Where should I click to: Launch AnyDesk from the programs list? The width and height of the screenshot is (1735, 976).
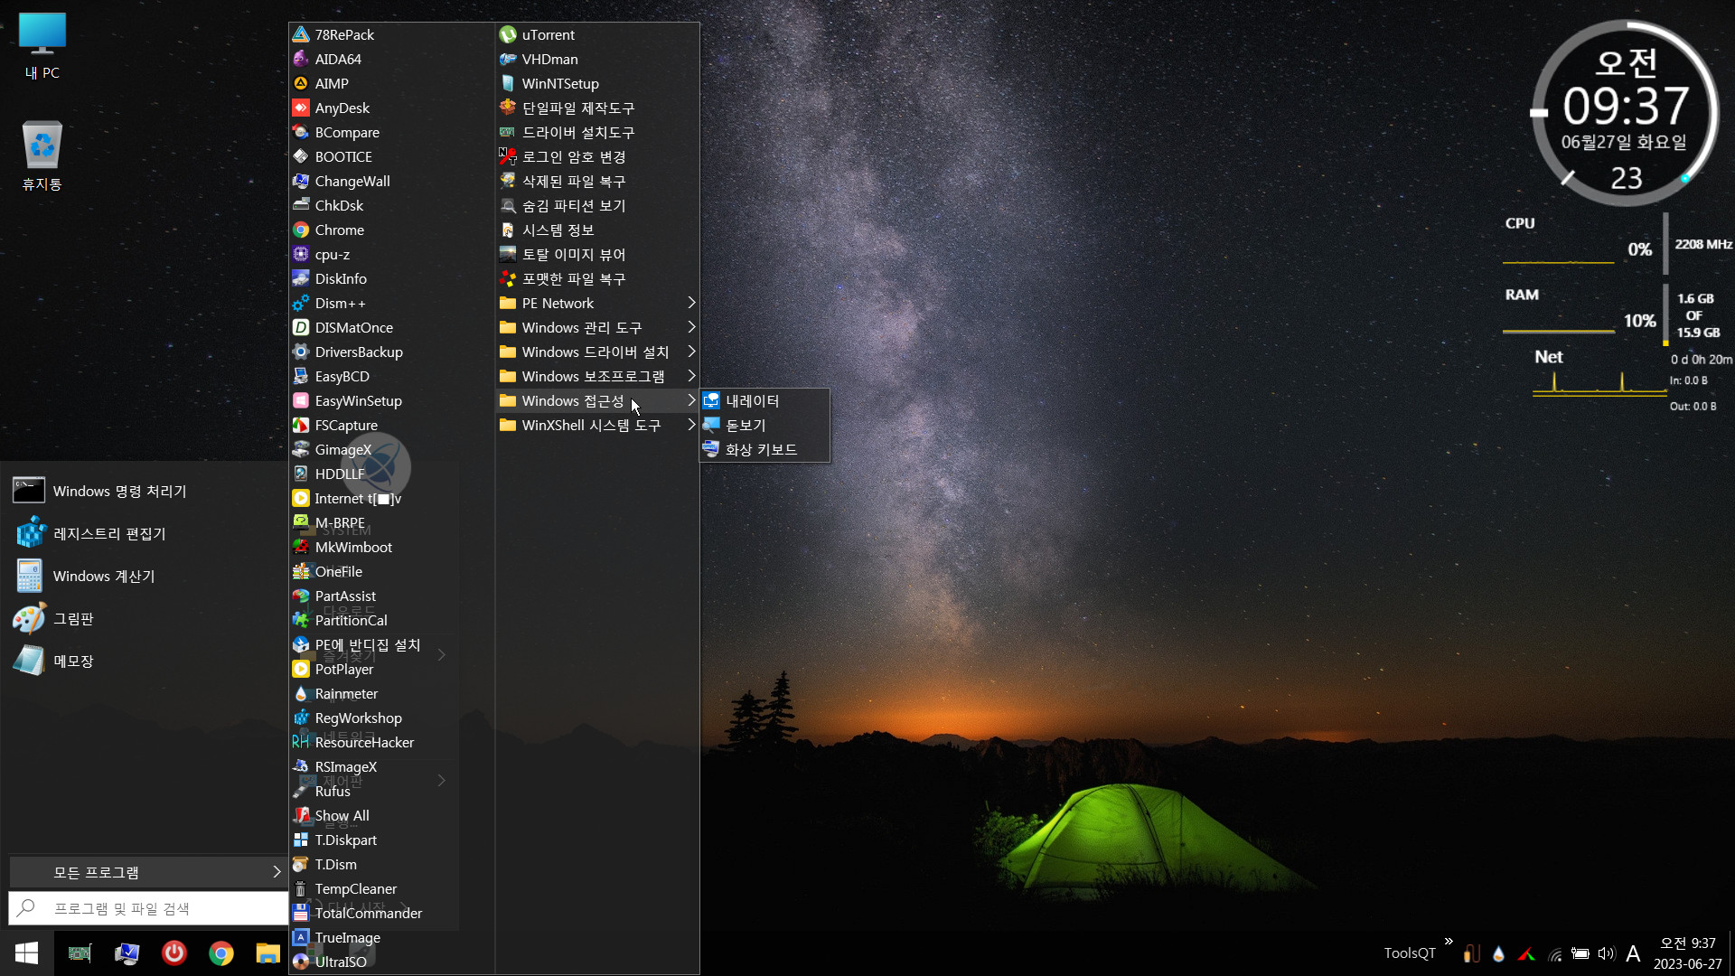391,108
